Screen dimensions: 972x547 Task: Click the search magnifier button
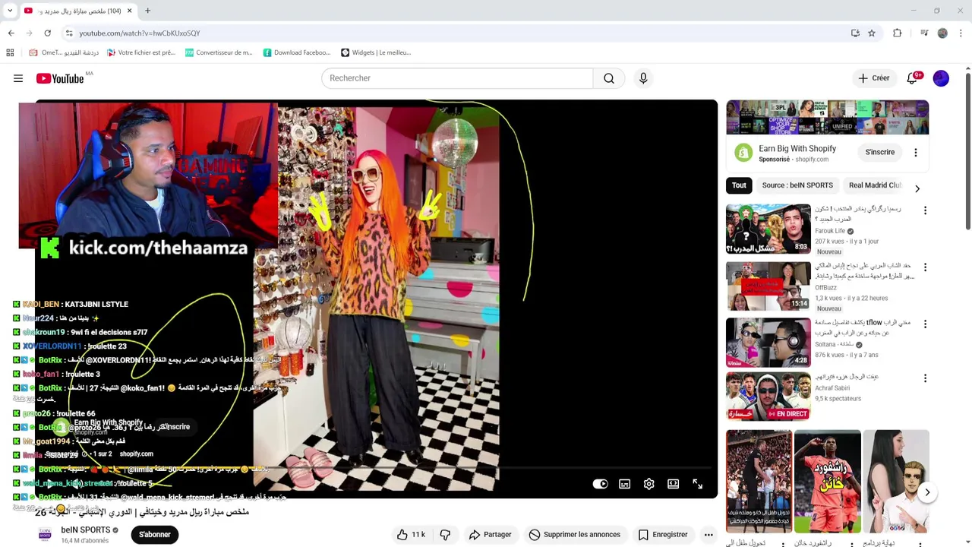[609, 78]
